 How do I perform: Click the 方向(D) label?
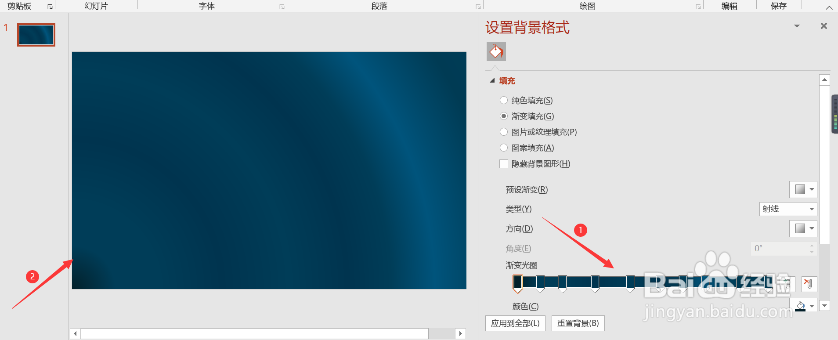(x=519, y=229)
